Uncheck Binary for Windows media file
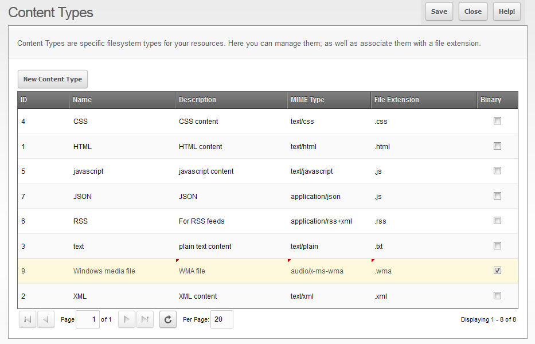This screenshot has height=344, width=535. coord(497,271)
